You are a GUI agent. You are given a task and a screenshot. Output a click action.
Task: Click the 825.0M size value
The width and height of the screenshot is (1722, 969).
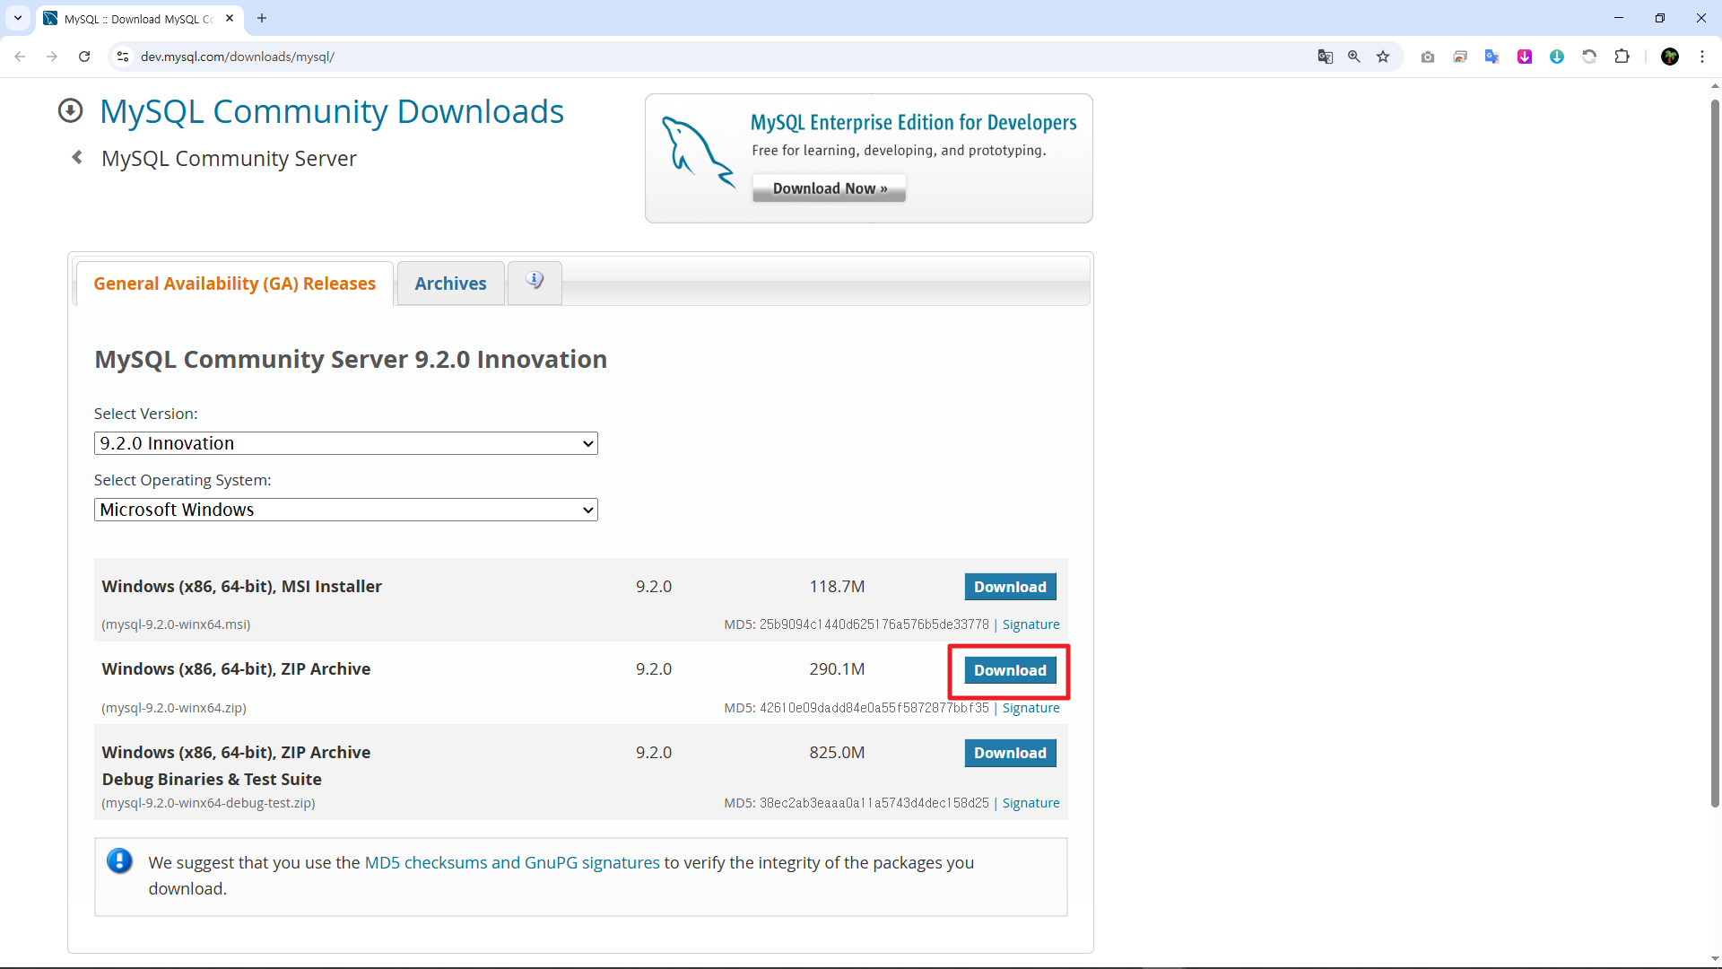(837, 753)
